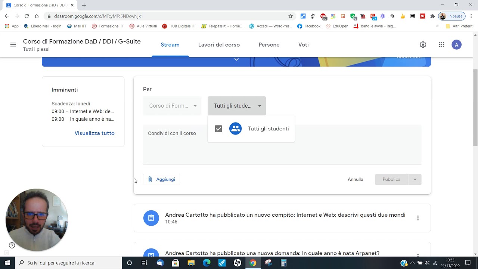Open a new browser tab
The image size is (478, 269).
click(84, 5)
